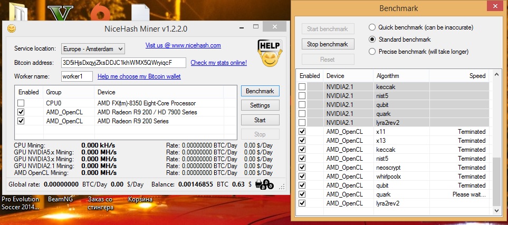Click the Start mining button
This screenshot has width=508, height=225.
click(x=260, y=120)
